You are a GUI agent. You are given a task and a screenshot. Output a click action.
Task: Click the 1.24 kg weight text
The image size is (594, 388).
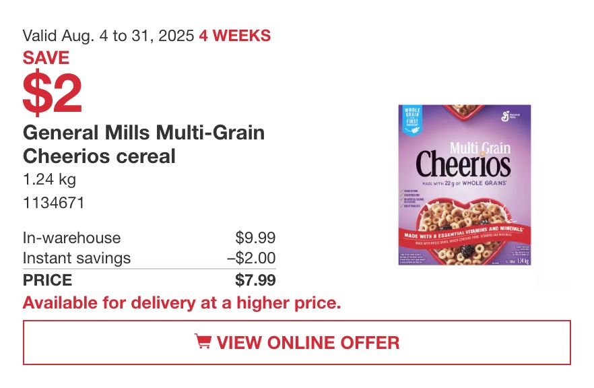(x=50, y=180)
